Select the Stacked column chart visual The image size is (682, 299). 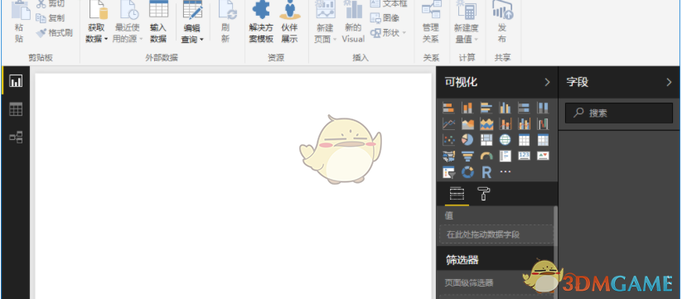click(467, 108)
